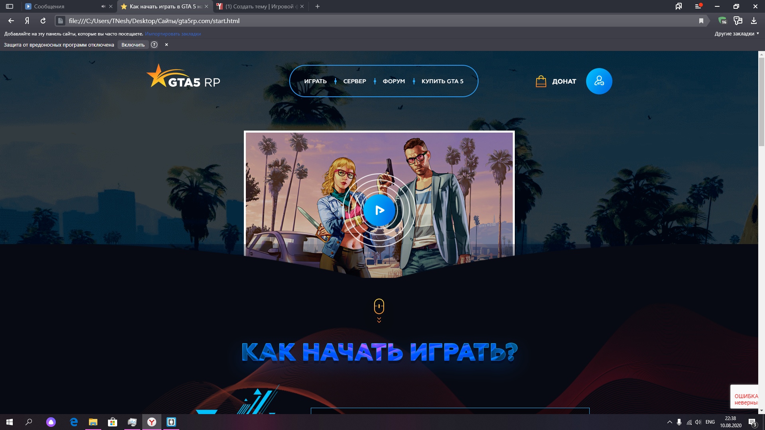The image size is (765, 430).
Task: Show hidden system tray icons
Action: (669, 422)
